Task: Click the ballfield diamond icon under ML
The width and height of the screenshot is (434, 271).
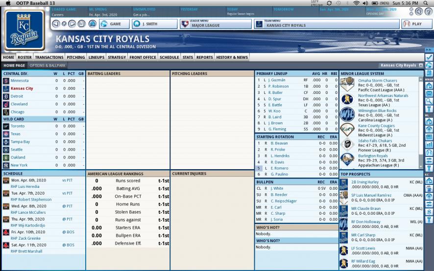Action: point(429,129)
